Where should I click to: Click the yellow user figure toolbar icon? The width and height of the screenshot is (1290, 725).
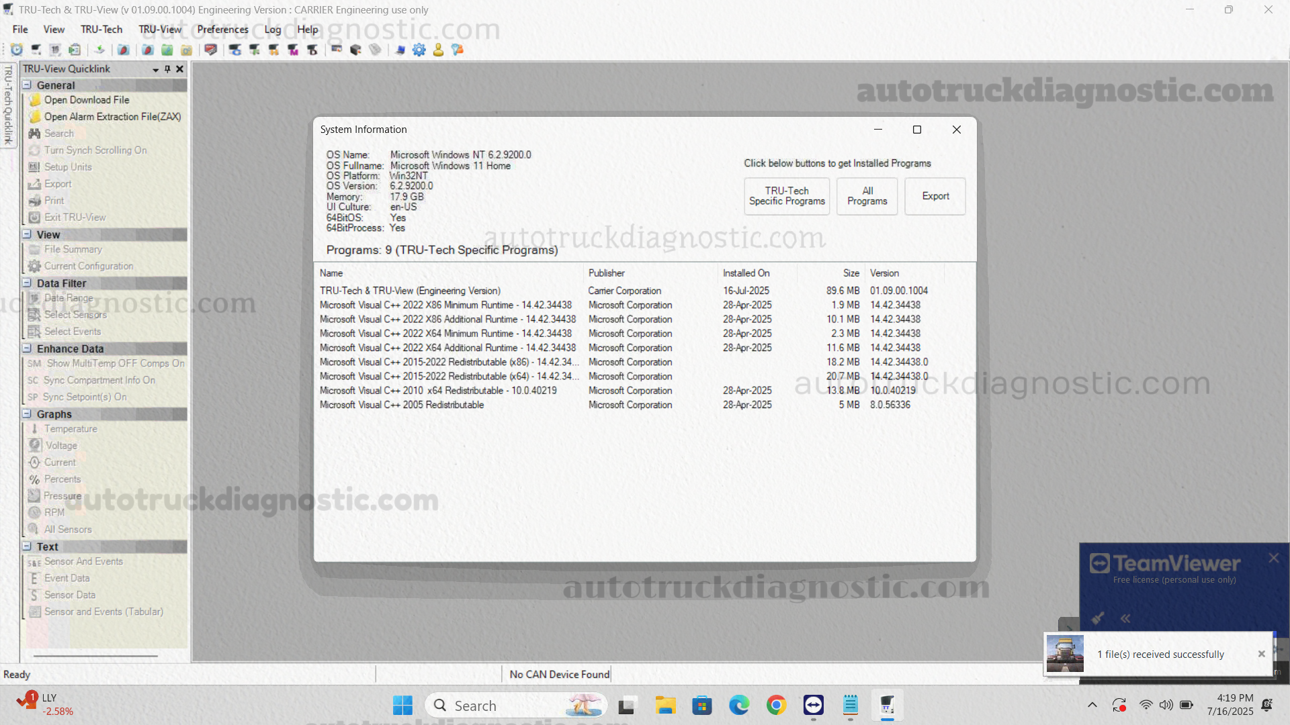(438, 50)
